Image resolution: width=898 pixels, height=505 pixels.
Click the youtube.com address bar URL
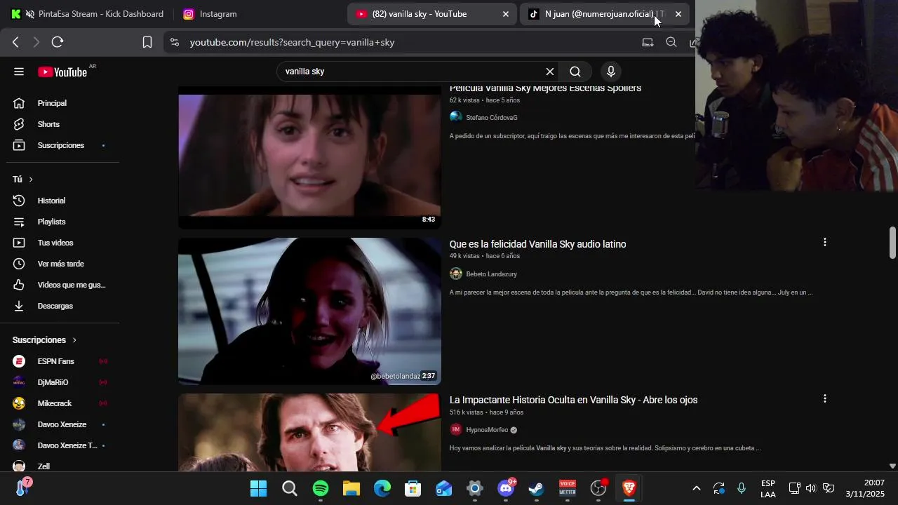pyautogui.click(x=292, y=42)
